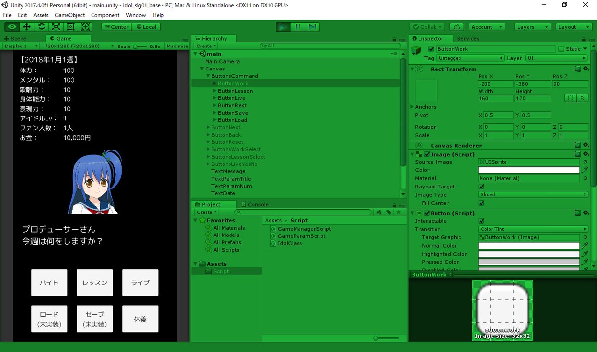Pick color with Image Color eyedropper

pyautogui.click(x=585, y=170)
